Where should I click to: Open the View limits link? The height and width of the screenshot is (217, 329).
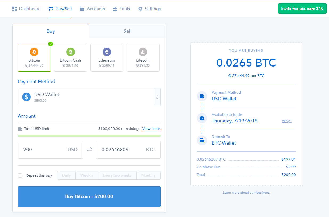coord(151,129)
